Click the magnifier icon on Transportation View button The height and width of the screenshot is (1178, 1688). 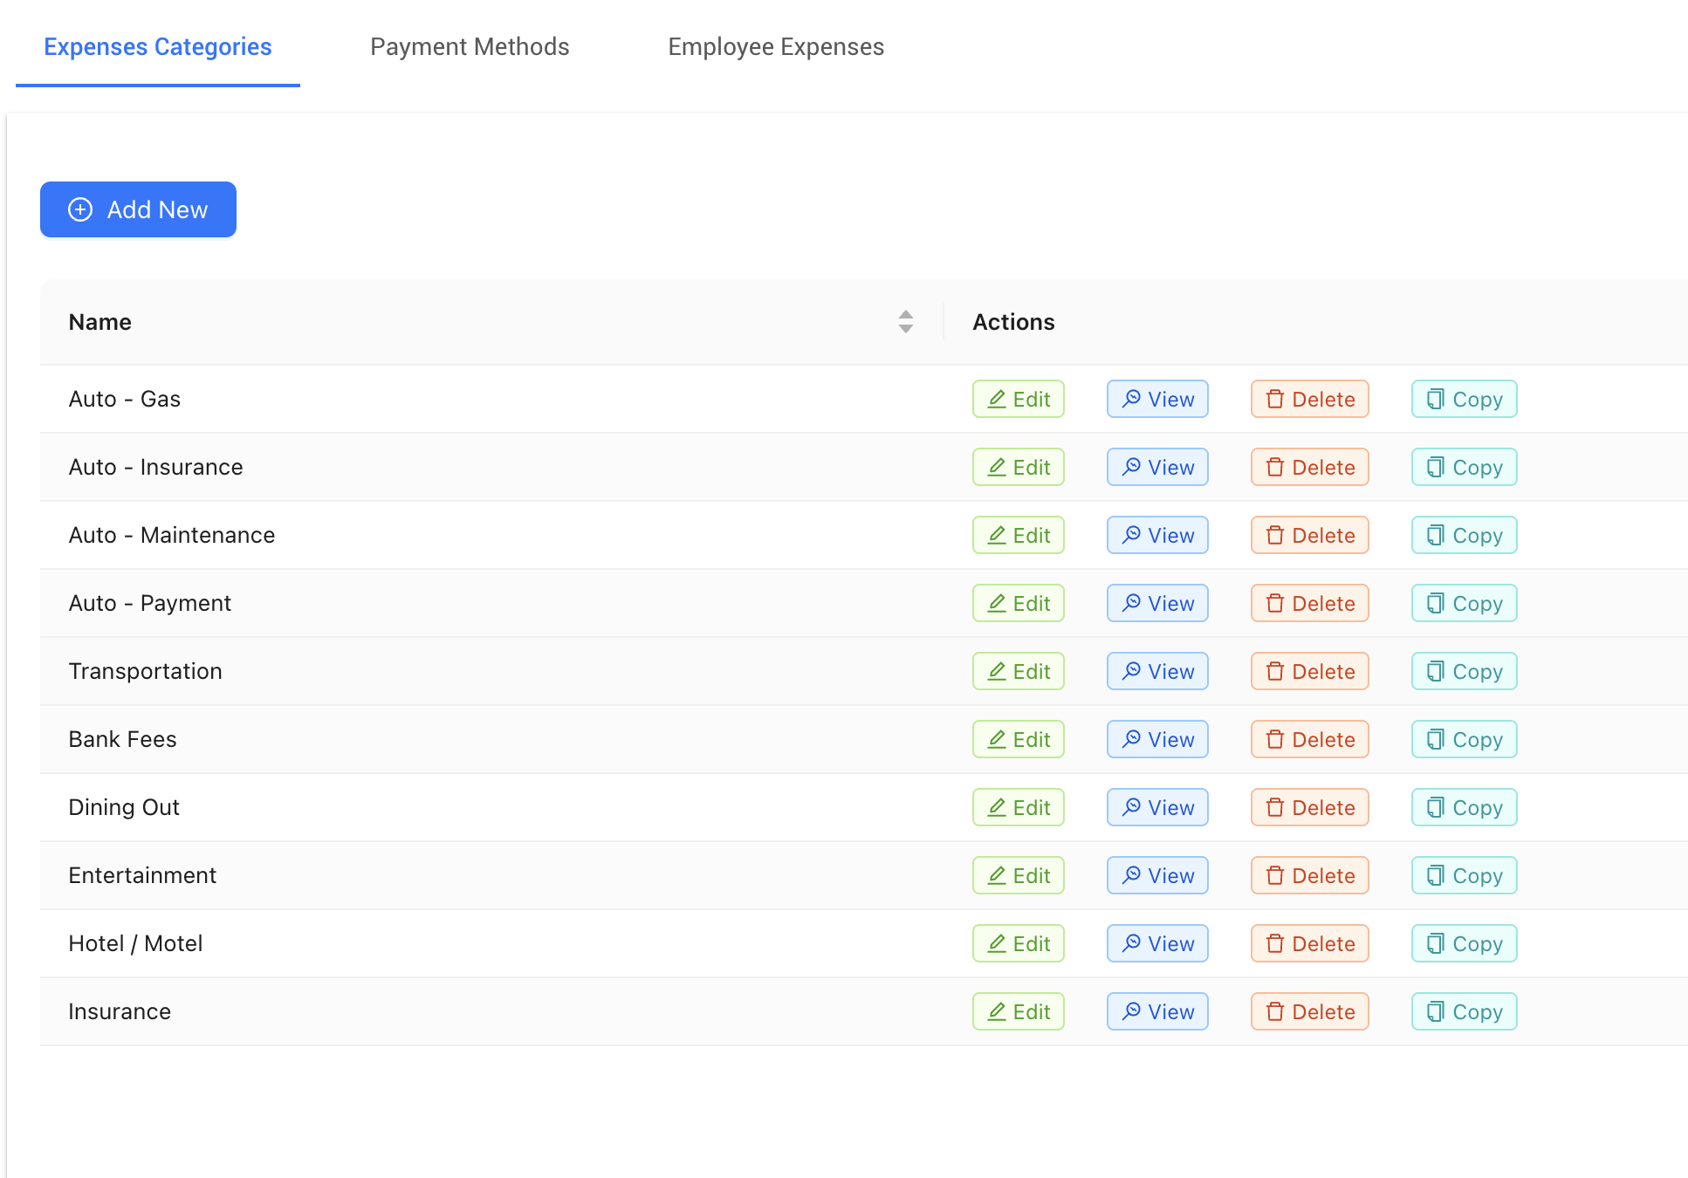[1131, 671]
